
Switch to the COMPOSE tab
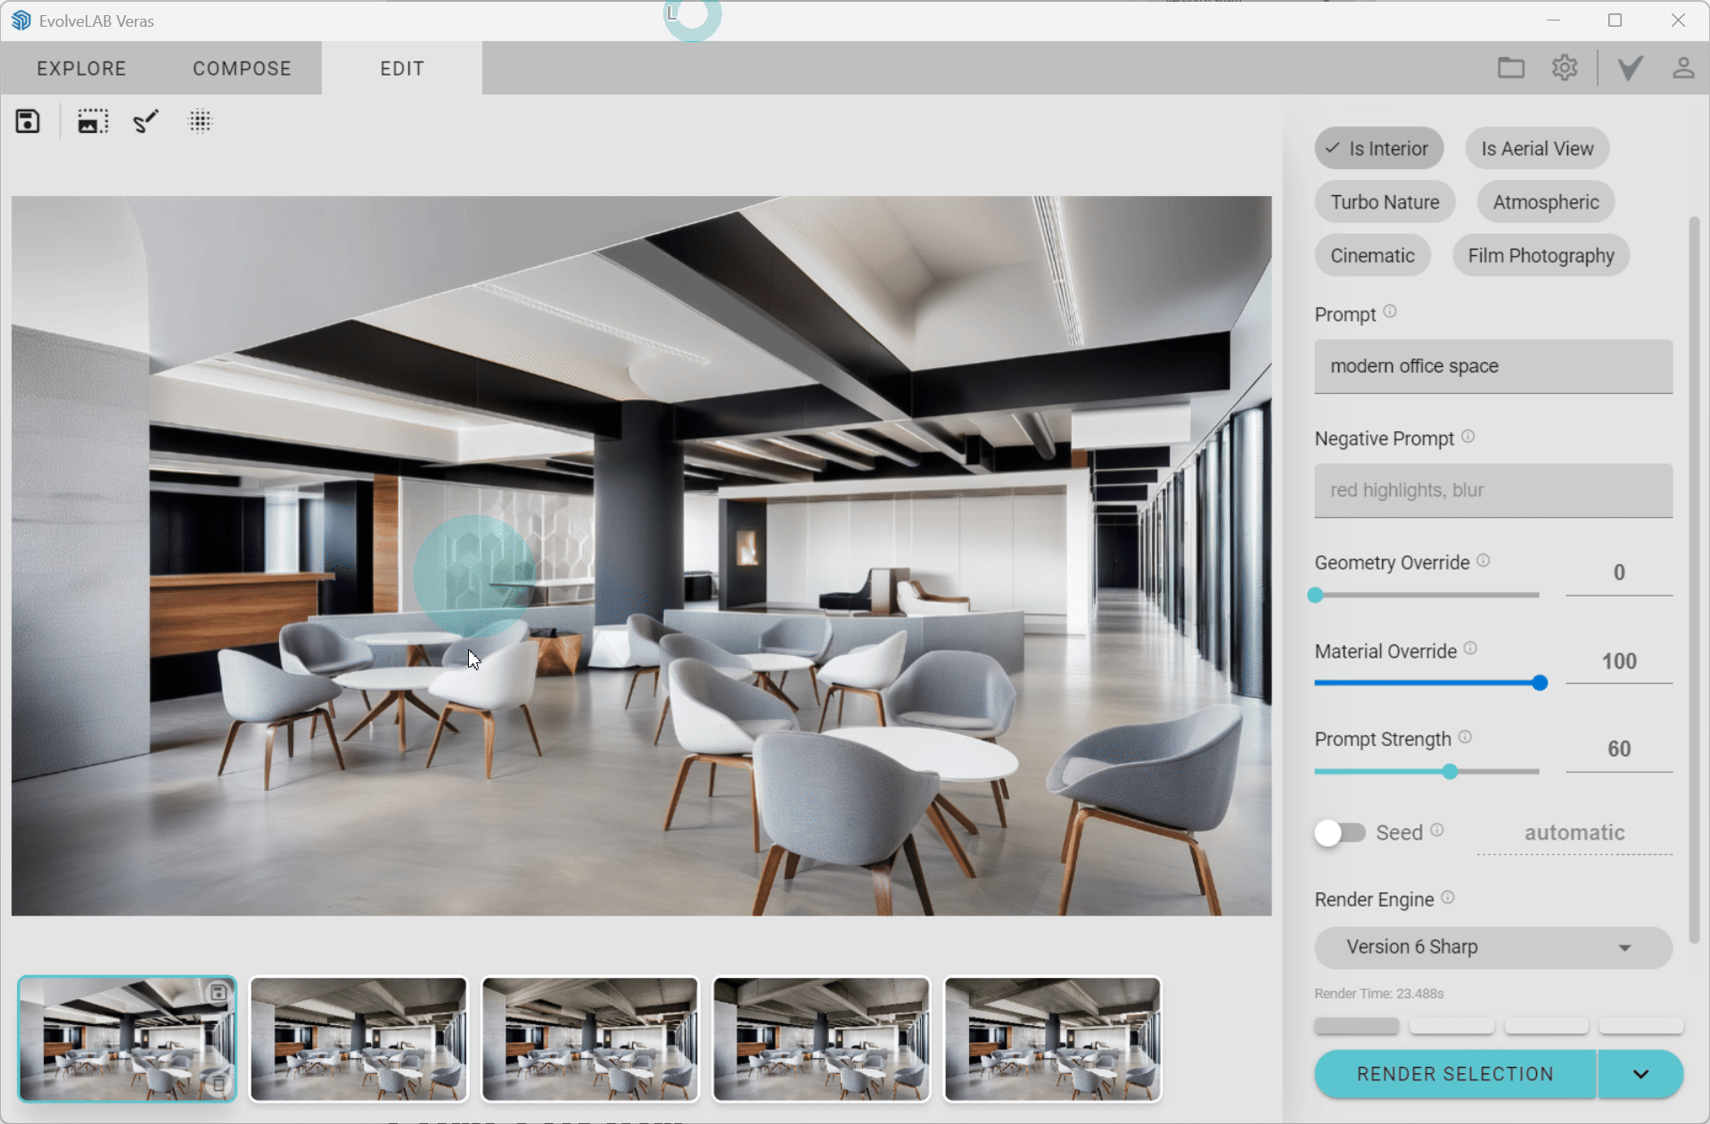click(242, 69)
